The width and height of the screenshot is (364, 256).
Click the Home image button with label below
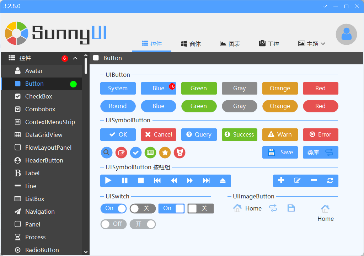326,213
